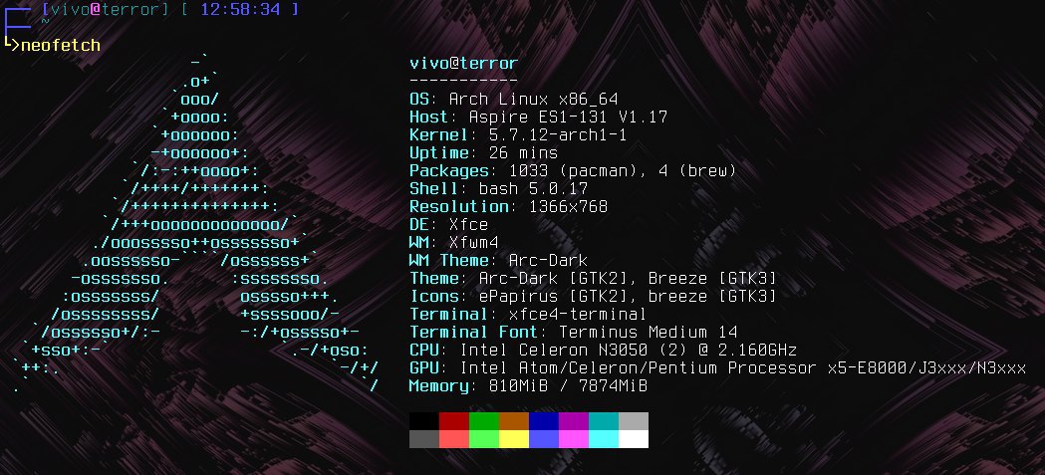Click the white color block
The width and height of the screenshot is (1045, 475).
tap(634, 439)
